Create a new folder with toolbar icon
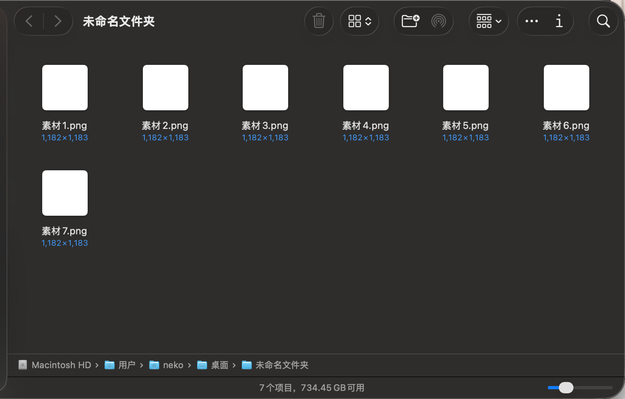 pos(410,21)
